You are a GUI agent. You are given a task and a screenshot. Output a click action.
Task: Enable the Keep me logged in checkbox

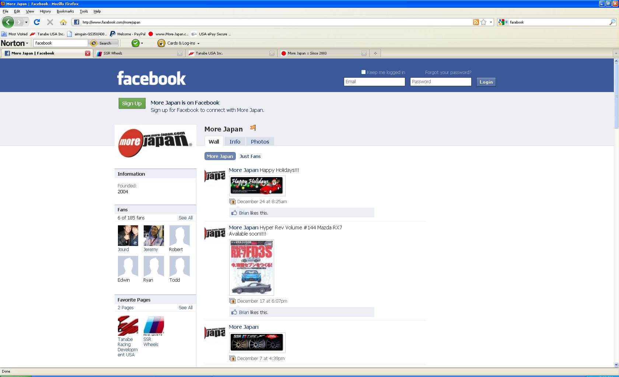363,72
